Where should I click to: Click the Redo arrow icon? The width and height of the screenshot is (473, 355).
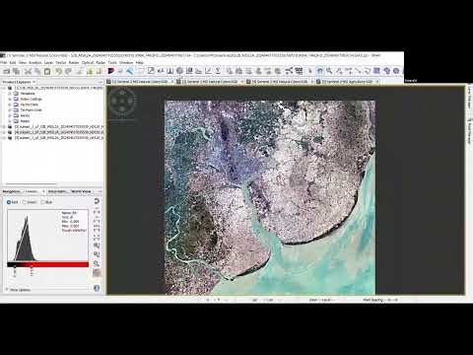[68, 71]
